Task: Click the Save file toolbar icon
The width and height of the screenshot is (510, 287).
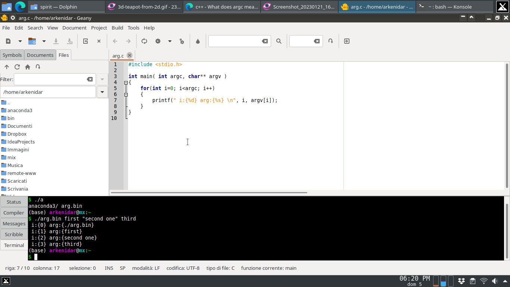Action: point(56,41)
